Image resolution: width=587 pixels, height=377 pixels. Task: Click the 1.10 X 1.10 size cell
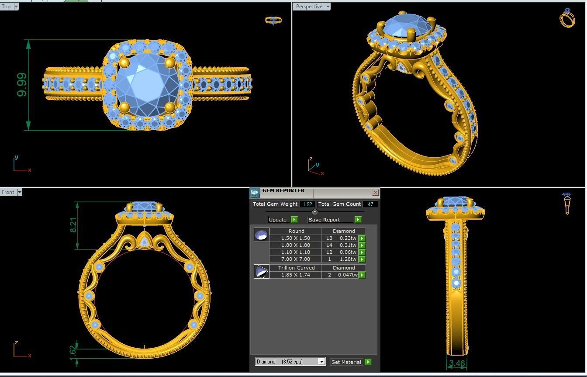coord(295,252)
